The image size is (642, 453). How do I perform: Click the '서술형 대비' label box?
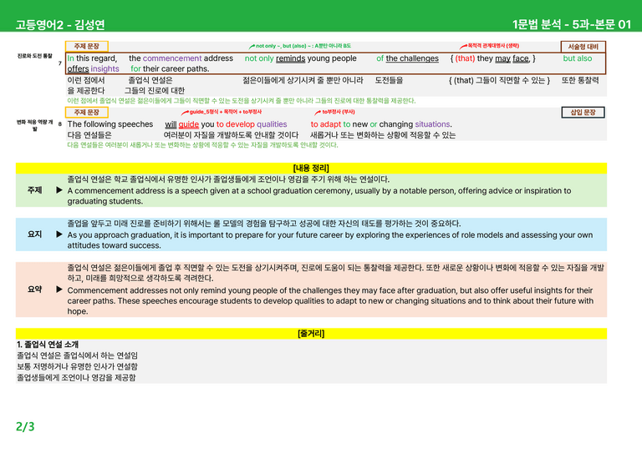point(583,47)
